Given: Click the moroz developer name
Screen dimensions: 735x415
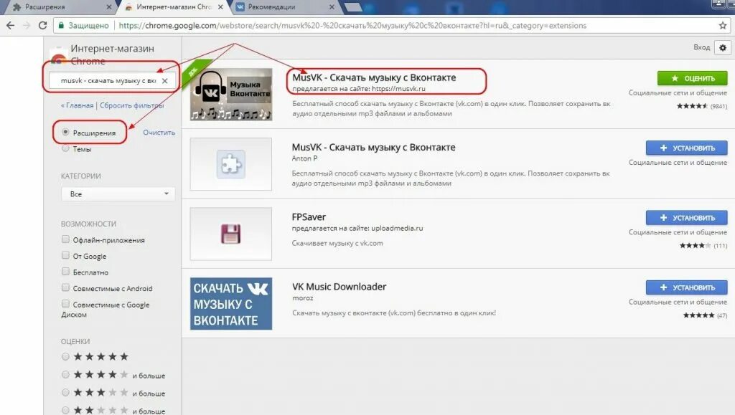Looking at the screenshot, I should (x=303, y=298).
